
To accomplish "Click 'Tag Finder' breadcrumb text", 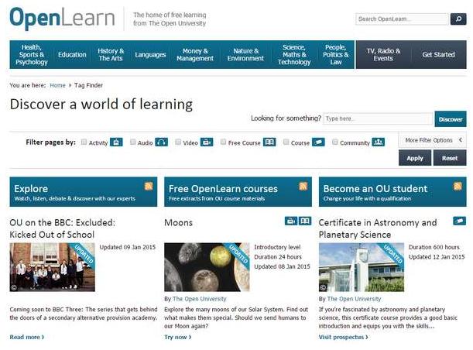I will coord(88,85).
